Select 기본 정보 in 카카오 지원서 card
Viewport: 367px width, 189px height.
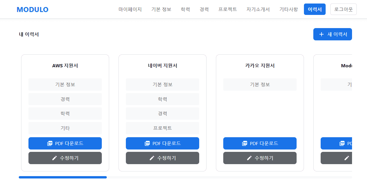pyautogui.click(x=260, y=85)
